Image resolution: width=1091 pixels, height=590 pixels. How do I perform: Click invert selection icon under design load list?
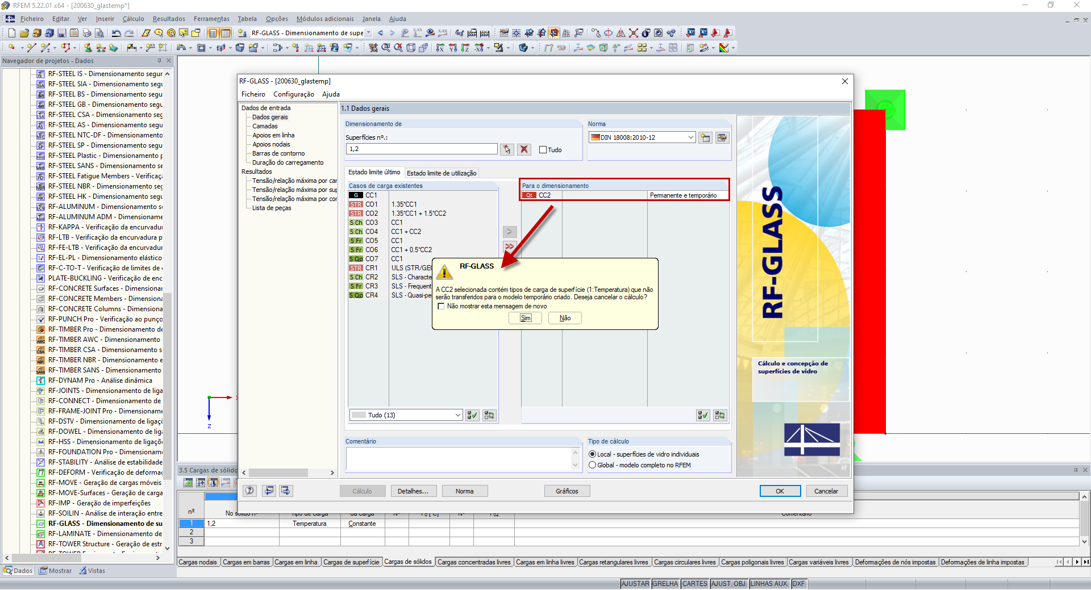[x=720, y=415]
